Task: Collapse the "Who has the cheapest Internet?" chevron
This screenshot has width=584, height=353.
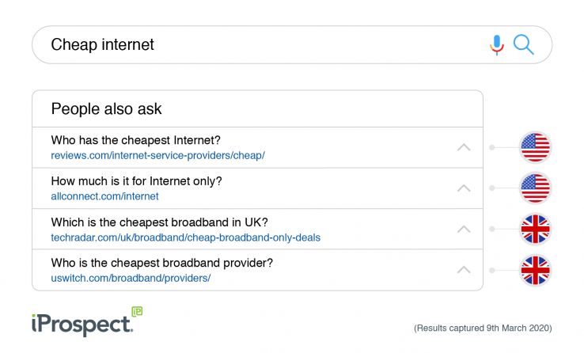Action: click(x=464, y=147)
